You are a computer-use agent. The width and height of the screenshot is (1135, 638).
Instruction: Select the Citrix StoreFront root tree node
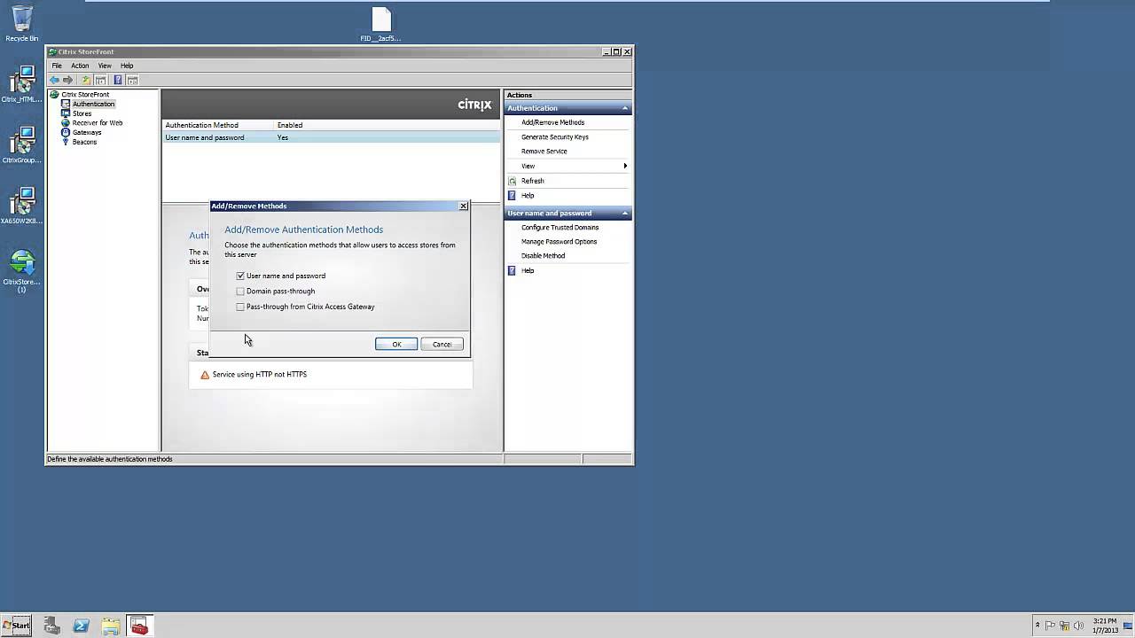[85, 94]
